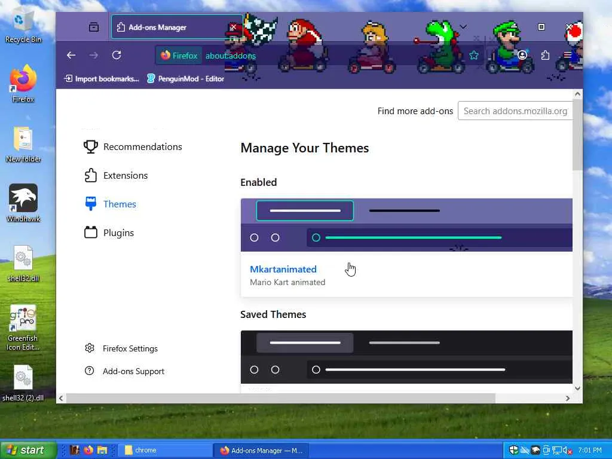Click the horizontal scrollbar left arrow

point(61,398)
